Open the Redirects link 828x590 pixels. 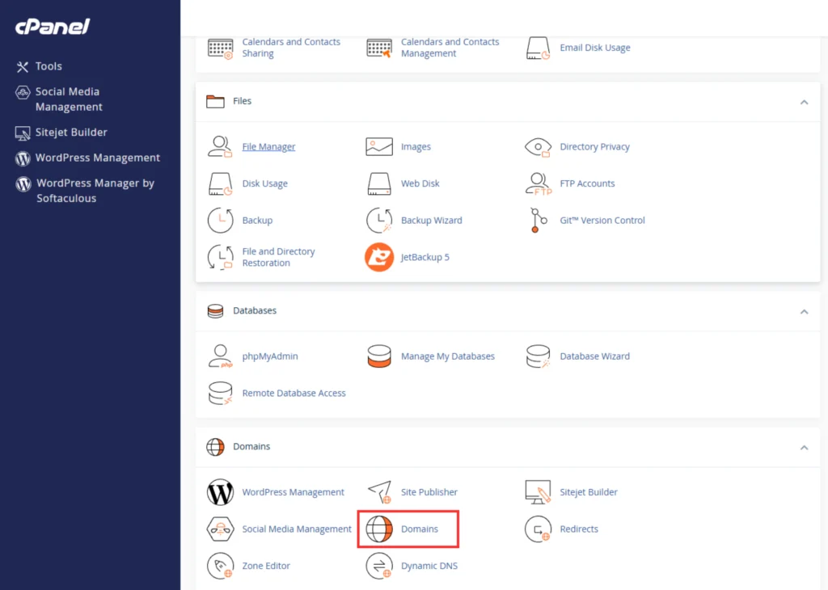tap(579, 529)
